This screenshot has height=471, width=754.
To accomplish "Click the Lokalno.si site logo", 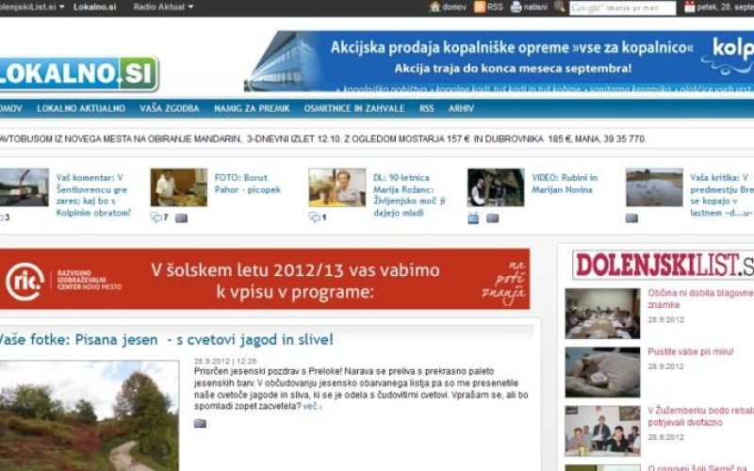I will click(79, 73).
